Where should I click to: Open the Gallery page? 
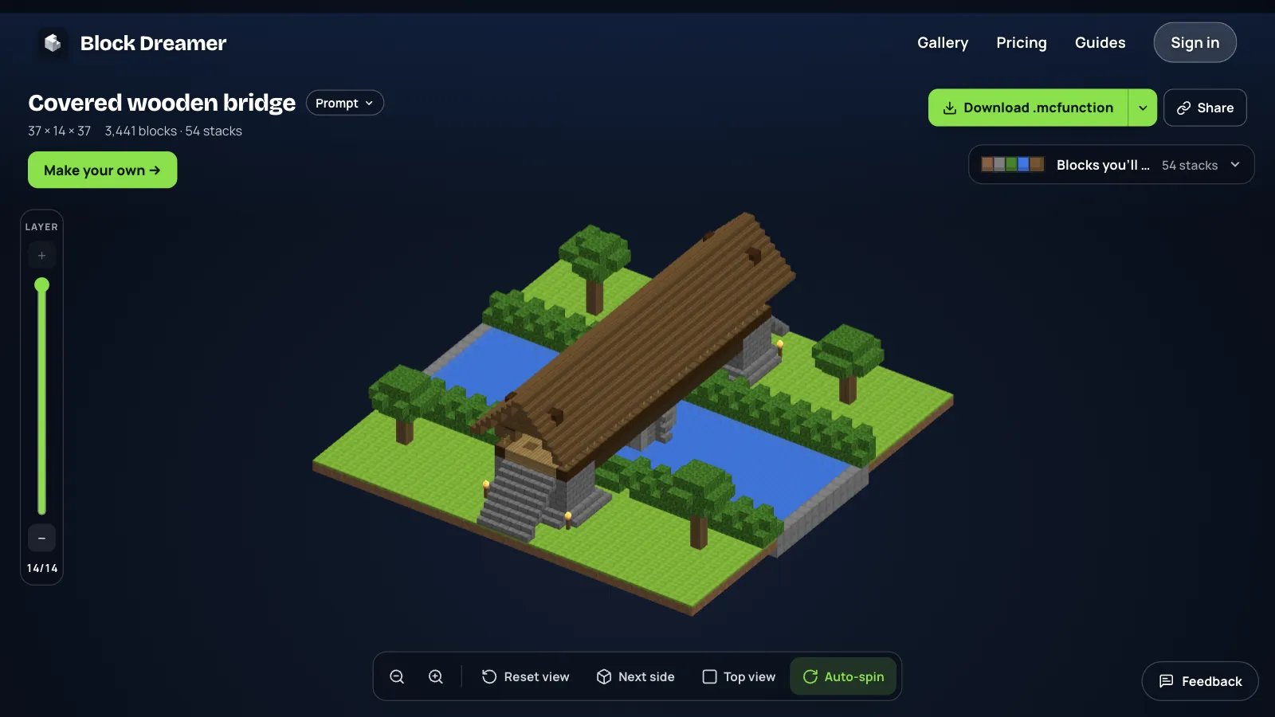click(x=943, y=43)
